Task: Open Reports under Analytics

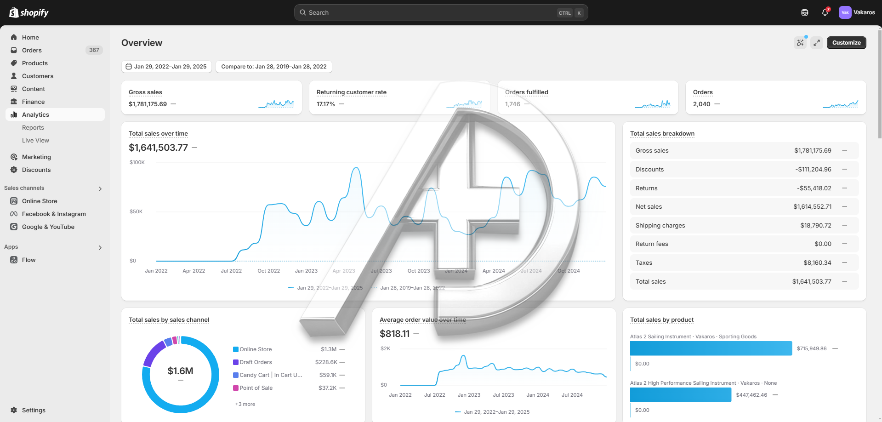Action: coord(33,127)
